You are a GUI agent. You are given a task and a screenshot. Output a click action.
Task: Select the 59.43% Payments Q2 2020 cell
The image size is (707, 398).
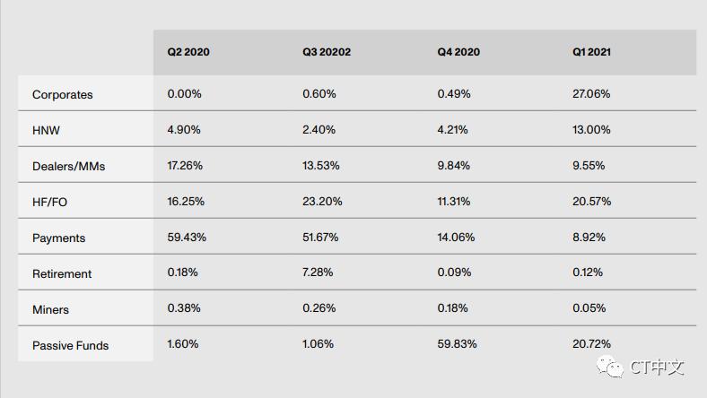pos(187,237)
